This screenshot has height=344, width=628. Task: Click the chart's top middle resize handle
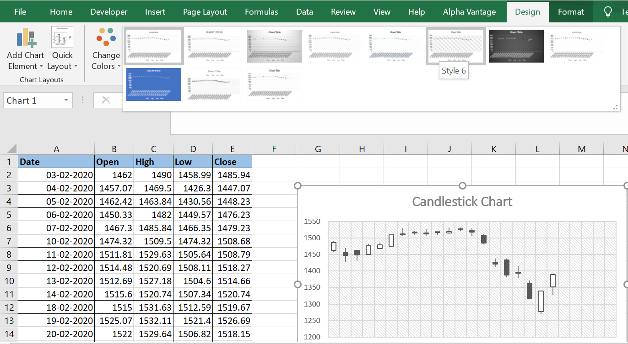pos(462,185)
